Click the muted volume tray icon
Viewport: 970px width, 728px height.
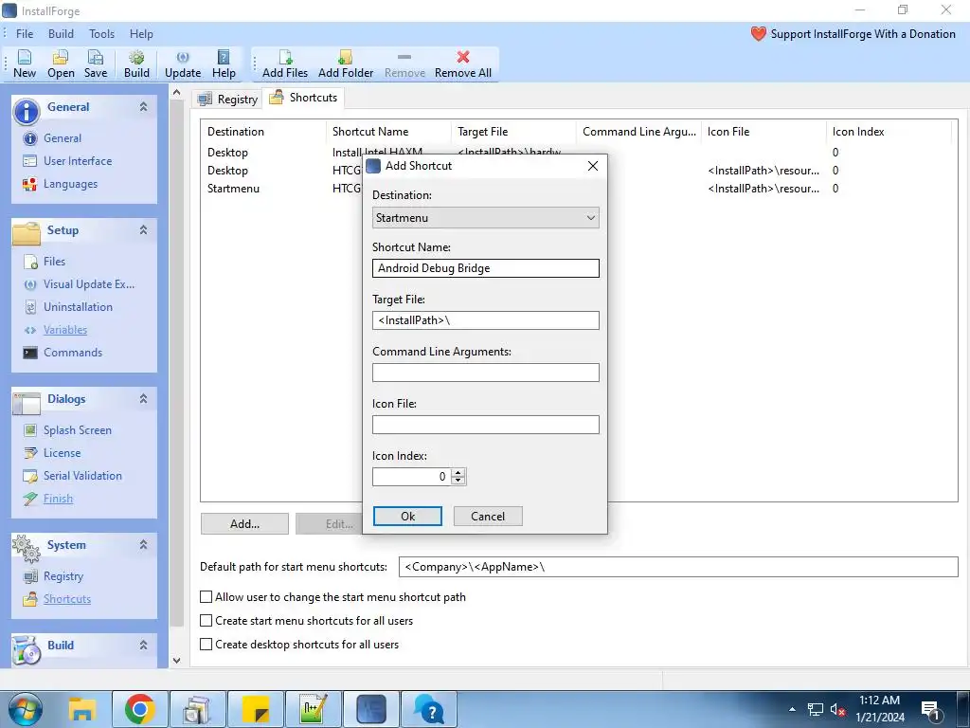tap(837, 709)
